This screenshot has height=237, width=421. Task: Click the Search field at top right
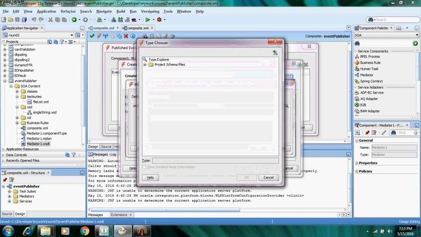[x=393, y=20]
